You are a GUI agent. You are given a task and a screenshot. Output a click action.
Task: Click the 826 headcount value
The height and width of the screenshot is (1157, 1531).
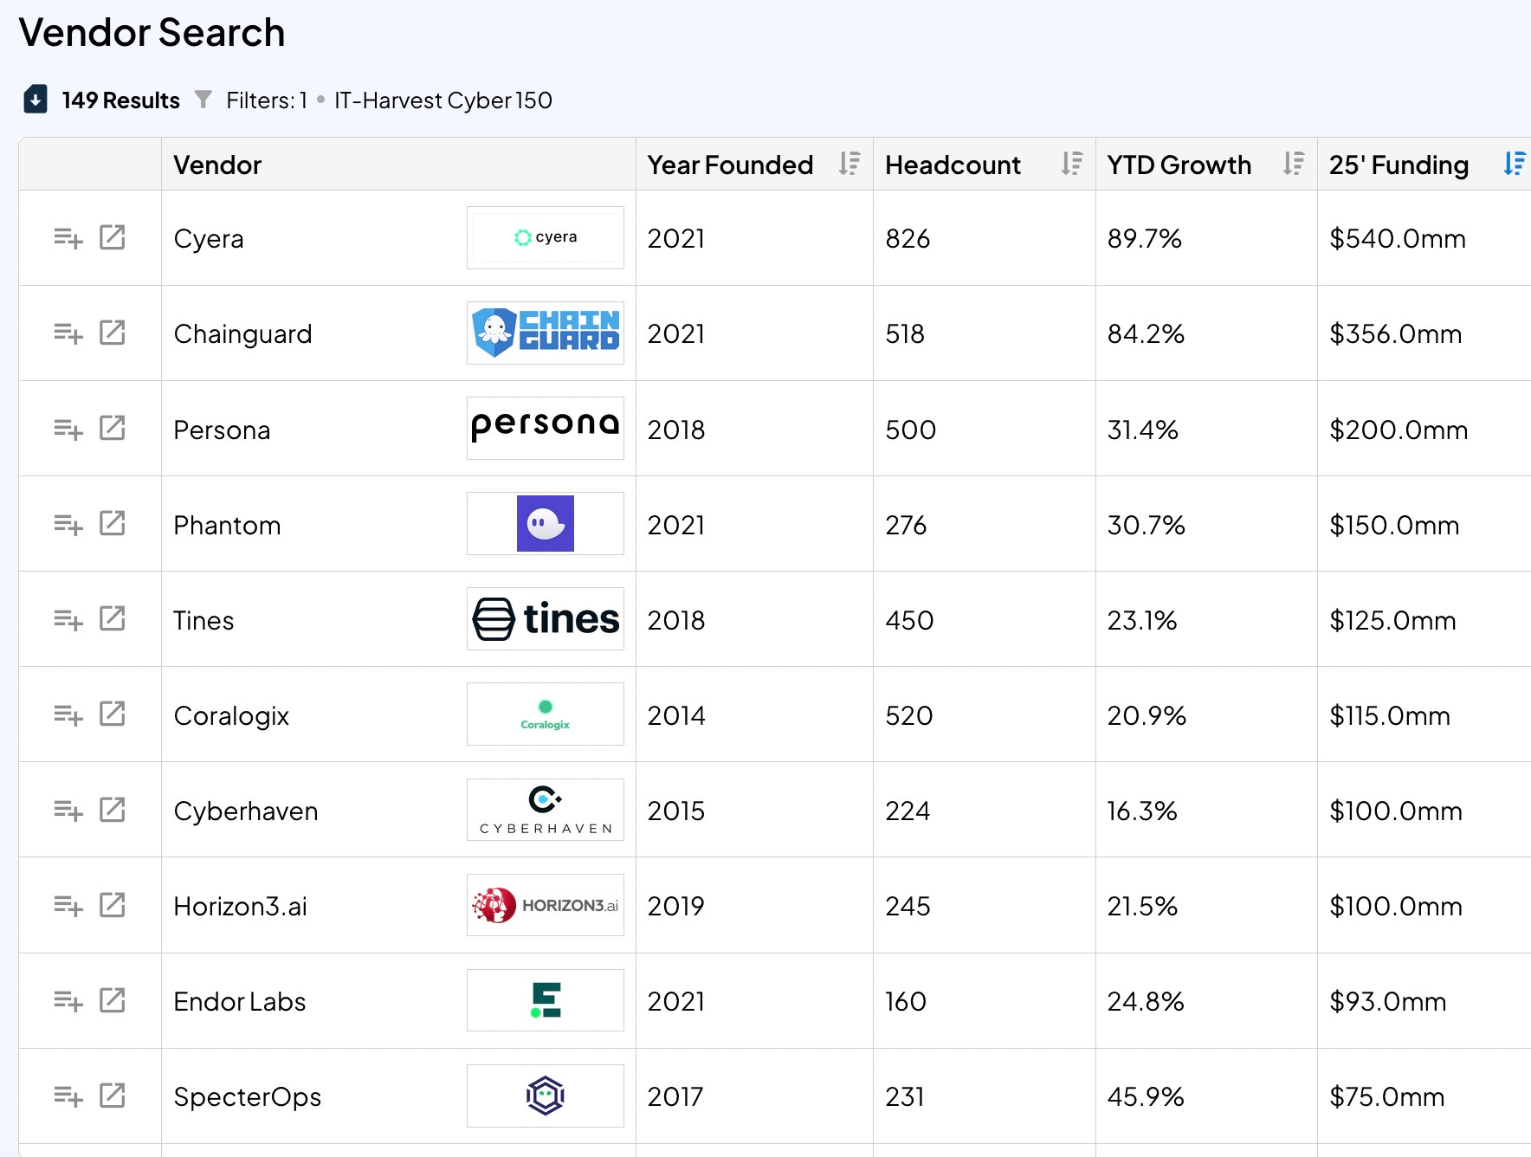pos(908,238)
